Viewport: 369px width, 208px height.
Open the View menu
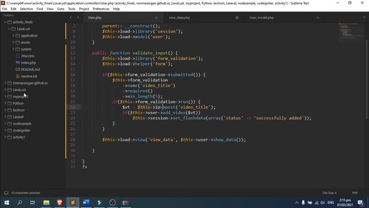(50, 9)
